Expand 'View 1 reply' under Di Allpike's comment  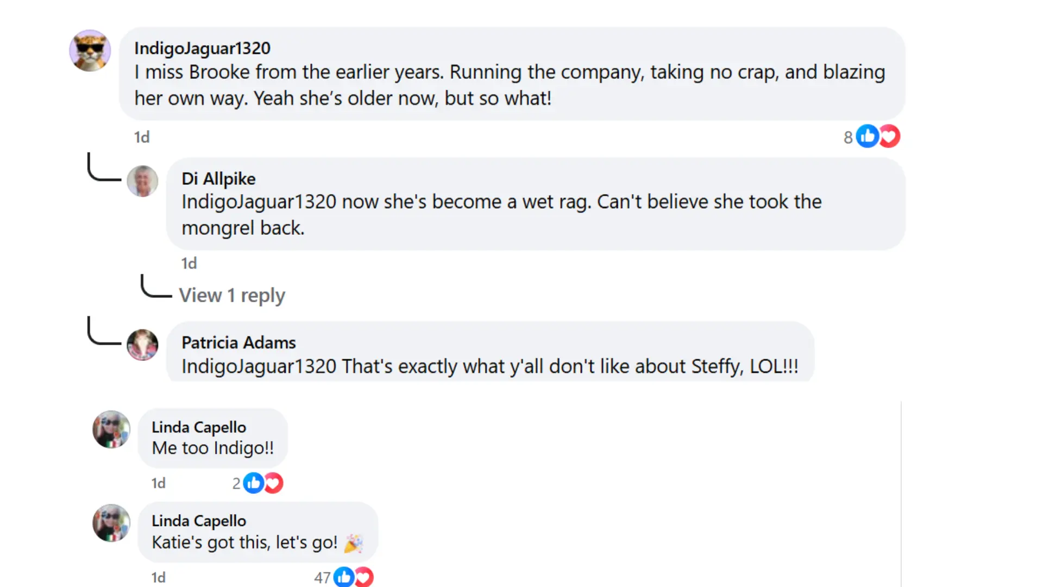pyautogui.click(x=232, y=296)
